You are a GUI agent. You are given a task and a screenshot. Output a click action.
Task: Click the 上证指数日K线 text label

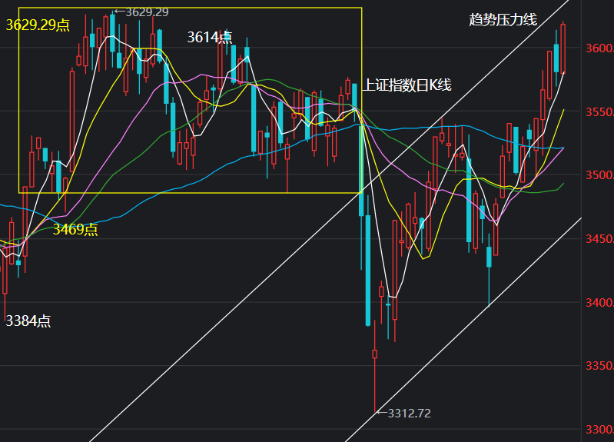click(x=407, y=85)
